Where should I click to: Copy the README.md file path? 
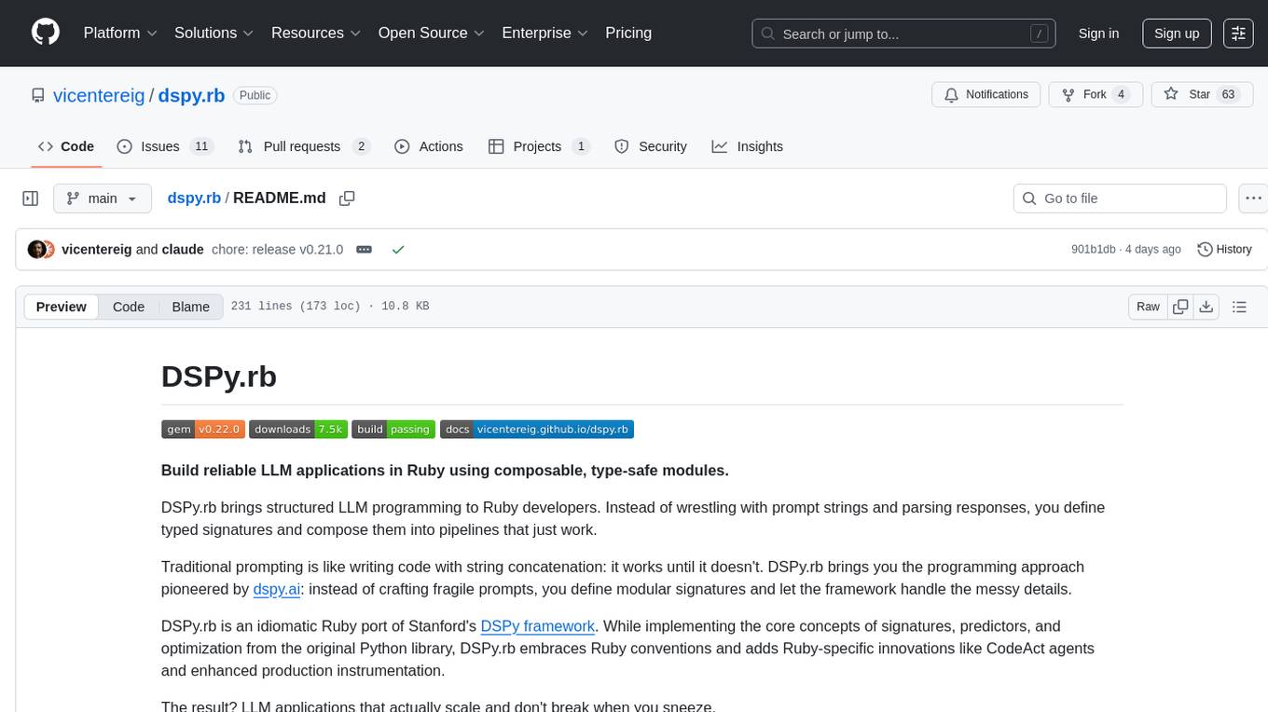point(347,199)
